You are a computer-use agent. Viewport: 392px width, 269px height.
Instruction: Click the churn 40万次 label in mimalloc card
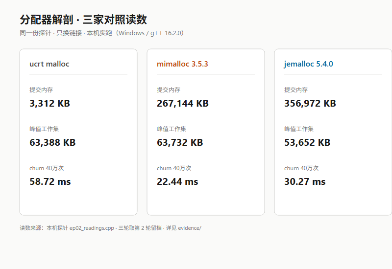(174, 168)
